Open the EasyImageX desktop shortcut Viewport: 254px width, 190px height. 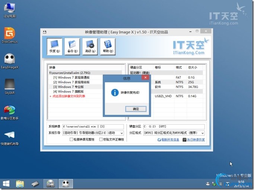(10, 61)
